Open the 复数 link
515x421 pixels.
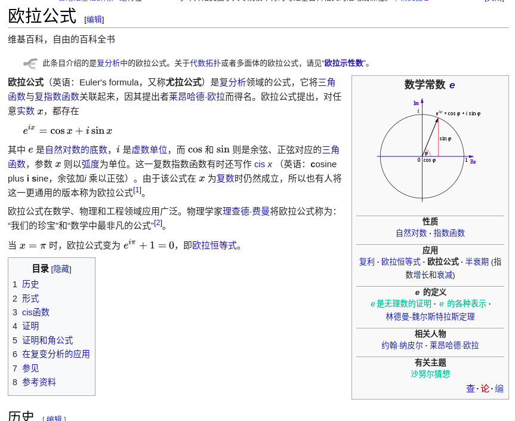click(x=226, y=179)
